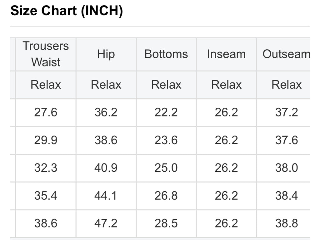Select the 40.9 hip cell
Screen dimensions: 320x240
pyautogui.click(x=106, y=168)
